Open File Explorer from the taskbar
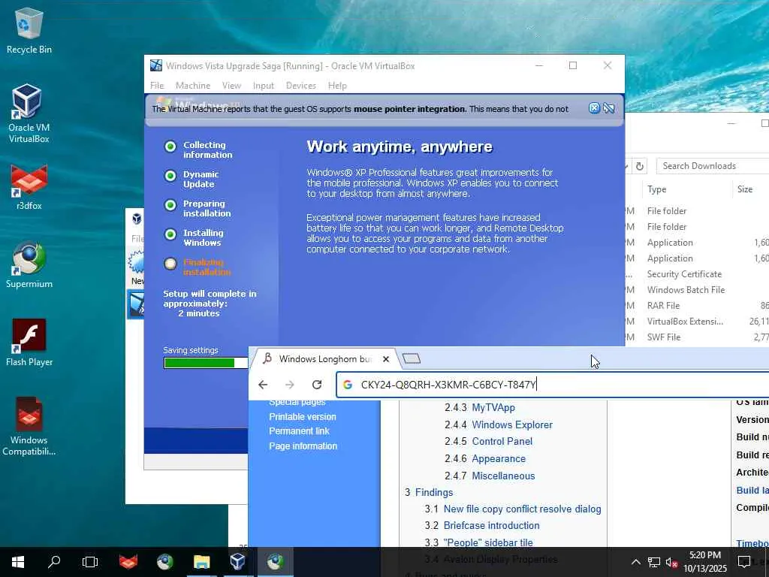769x577 pixels. click(201, 562)
